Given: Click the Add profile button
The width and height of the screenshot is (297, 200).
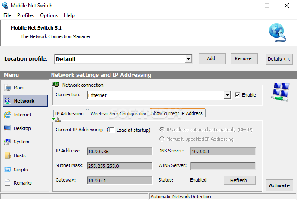Looking at the screenshot, I should pyautogui.click(x=212, y=59).
